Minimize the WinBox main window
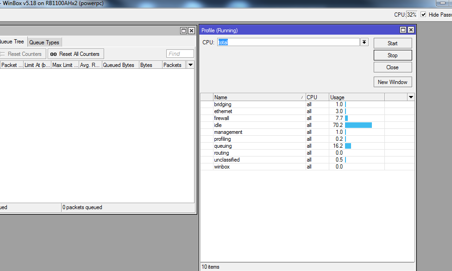The width and height of the screenshot is (452, 271). [443, 3]
